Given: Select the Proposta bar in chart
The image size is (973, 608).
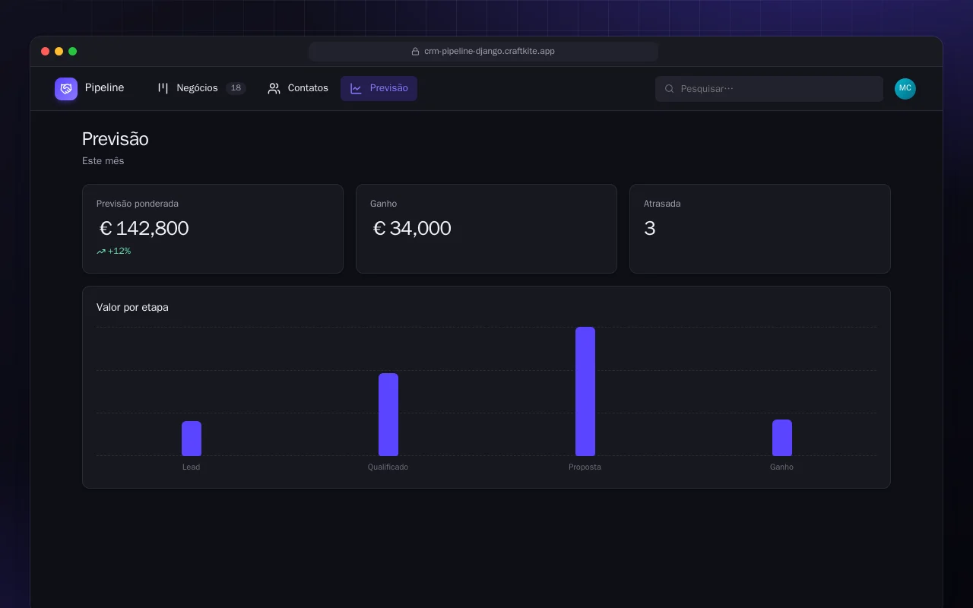Looking at the screenshot, I should coord(585,391).
